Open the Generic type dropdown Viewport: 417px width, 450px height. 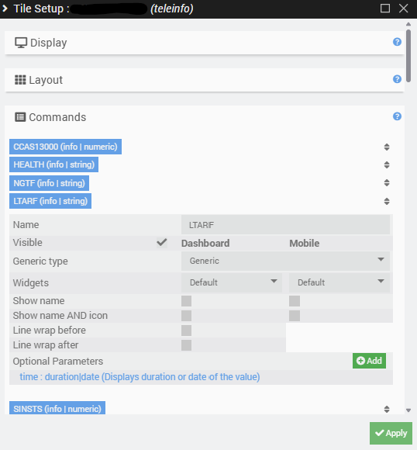tap(285, 261)
